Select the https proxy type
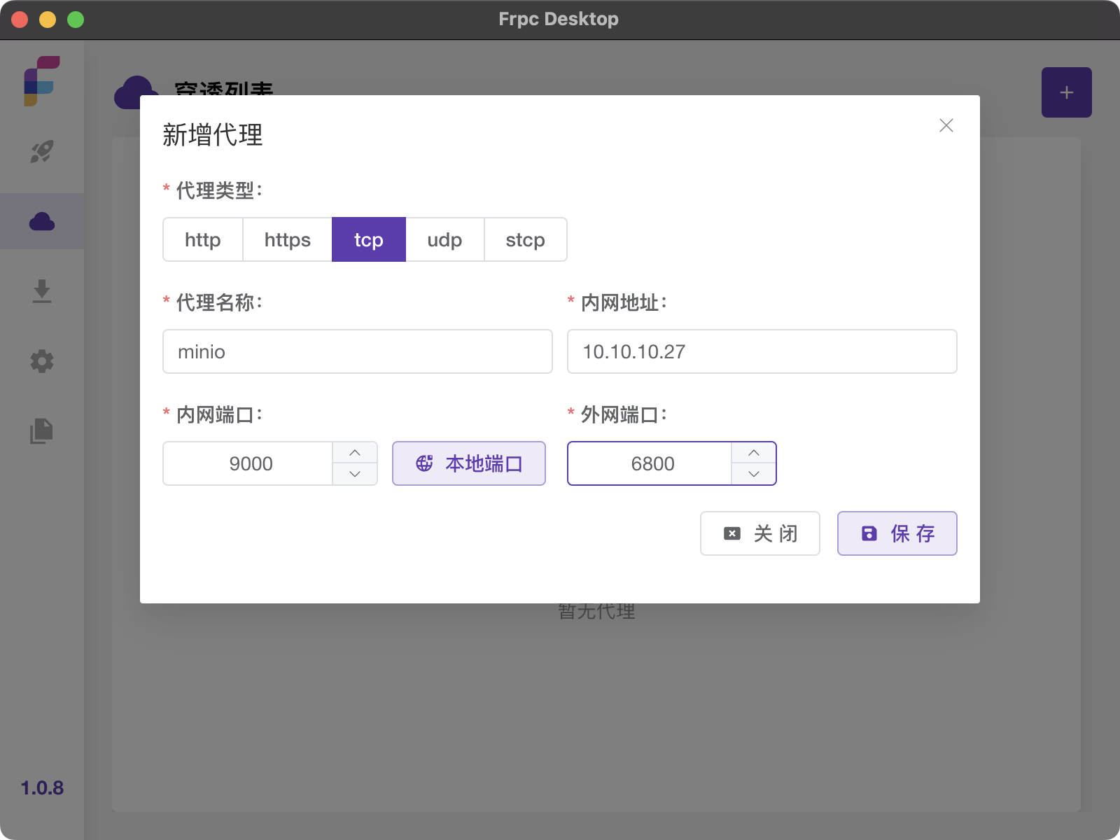Screen dimensions: 1120x840 click(x=288, y=239)
